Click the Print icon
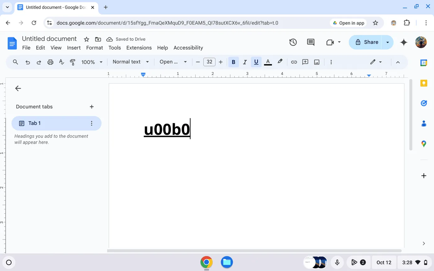434x271 pixels. coord(50,62)
